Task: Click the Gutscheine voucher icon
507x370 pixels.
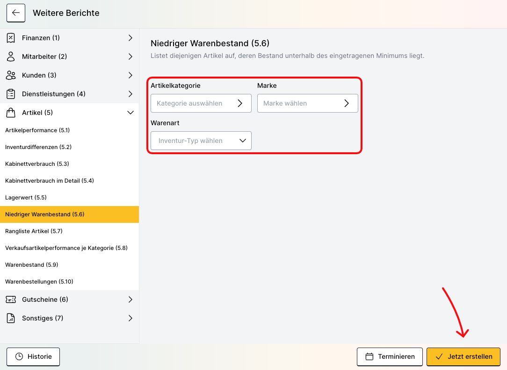Action: 11,299
